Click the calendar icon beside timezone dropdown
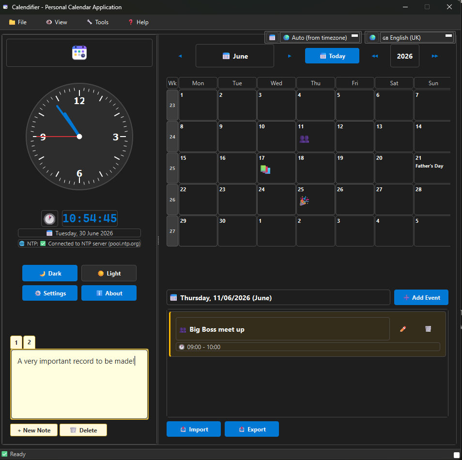 click(x=272, y=38)
